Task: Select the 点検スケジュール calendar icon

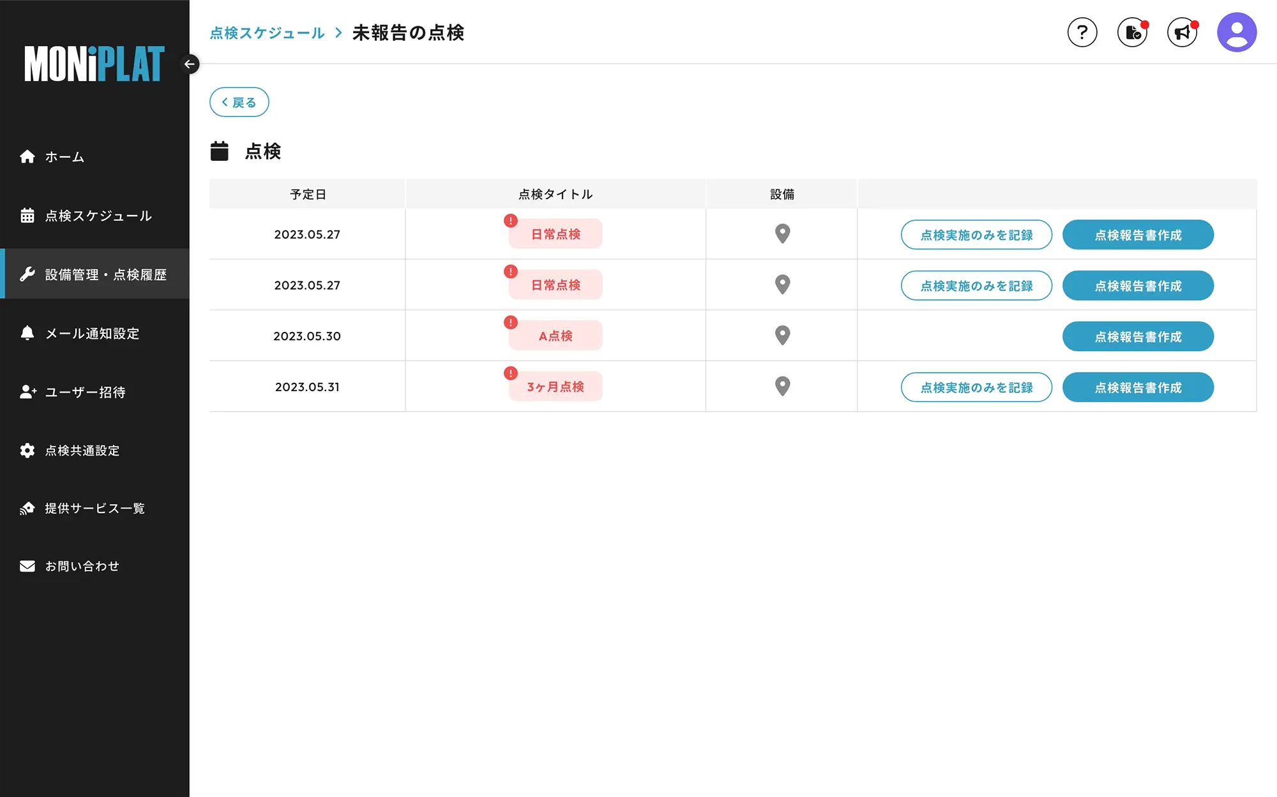Action: [27, 216]
